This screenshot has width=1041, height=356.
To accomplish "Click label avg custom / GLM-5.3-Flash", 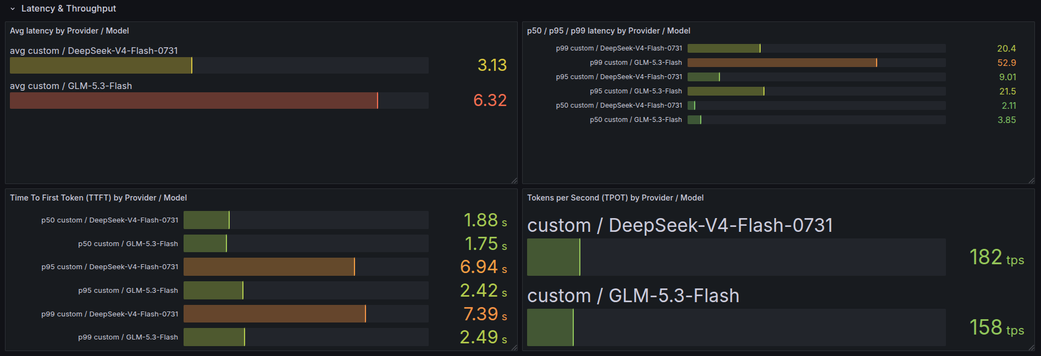I will (71, 86).
